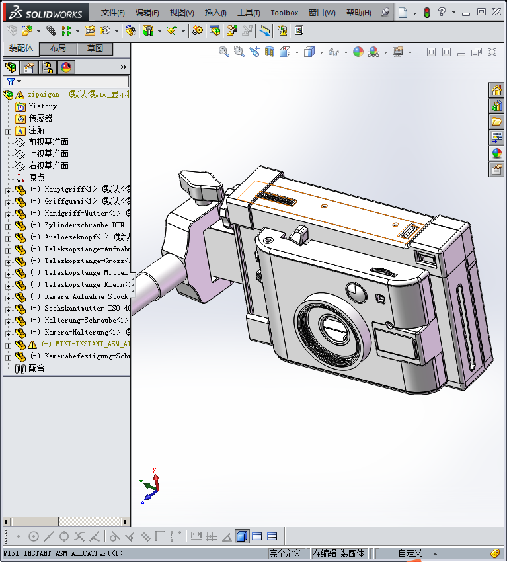Image resolution: width=507 pixels, height=562 pixels.
Task: Click the Edit Appearance color sphere icon
Action: (x=358, y=52)
